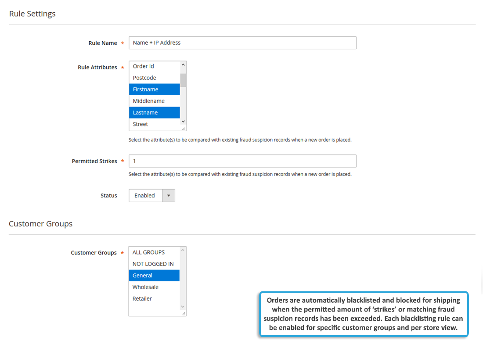Deselect Lastname in Rule Attributes list
The image size is (483, 351).
pyautogui.click(x=154, y=113)
